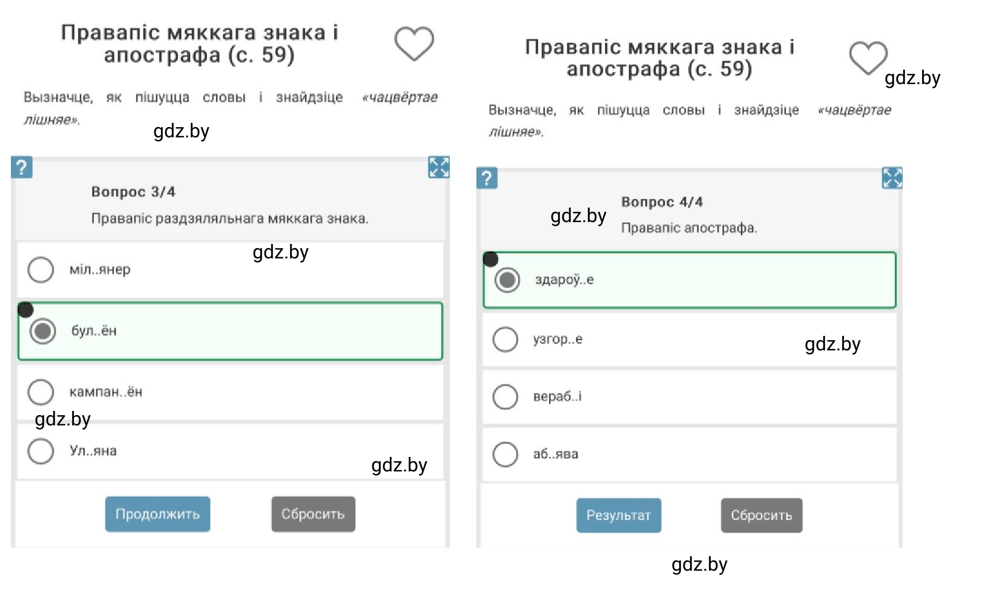Expand question 4/4 quiz to fullscreen

coord(892,178)
